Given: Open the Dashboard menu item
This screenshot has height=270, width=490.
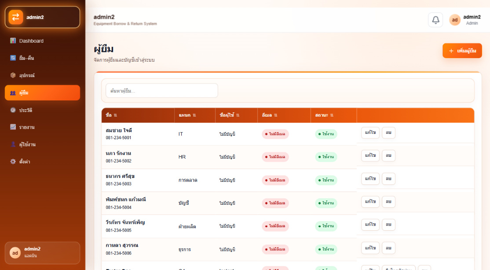Looking at the screenshot, I should click(43, 41).
